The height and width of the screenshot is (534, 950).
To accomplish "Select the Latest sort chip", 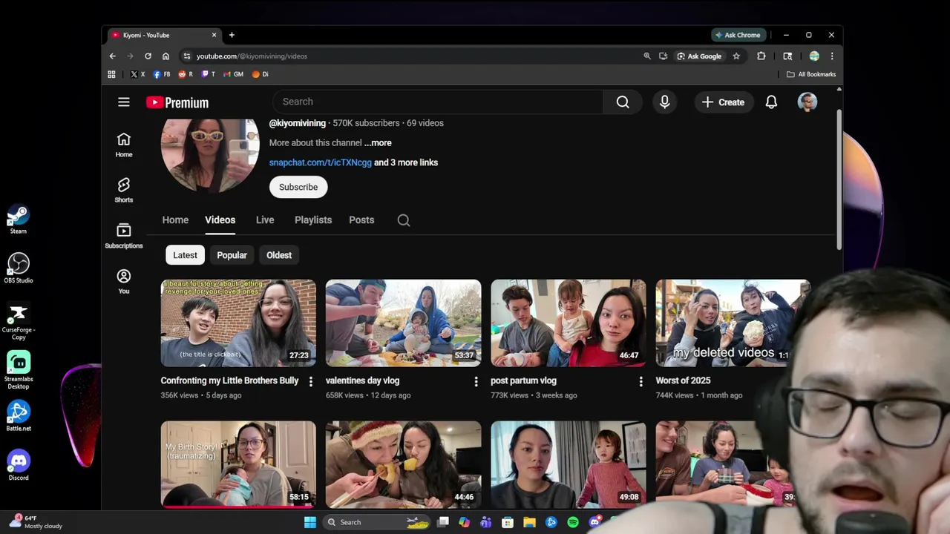I will (x=186, y=255).
